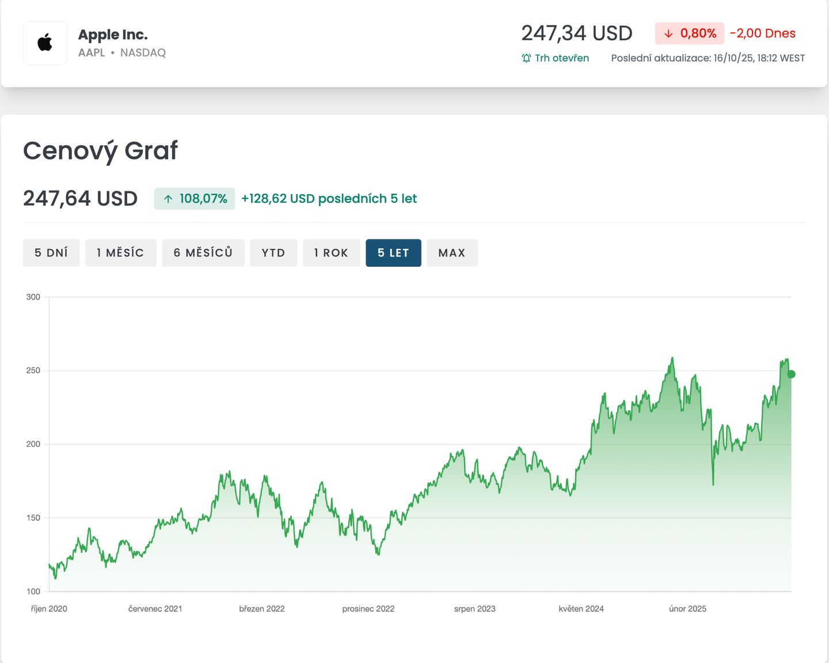Click the red down arrow icon
Screen dimensions: 829x663
668,34
